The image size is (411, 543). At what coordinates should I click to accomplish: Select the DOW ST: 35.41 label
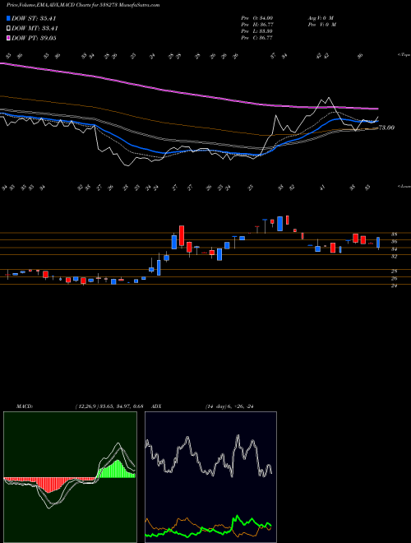coord(34,18)
